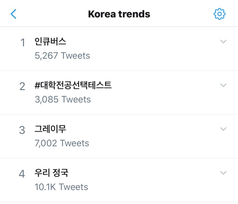Select the 7,002 Tweets label
This screenshot has height=204, width=238.
click(x=62, y=143)
